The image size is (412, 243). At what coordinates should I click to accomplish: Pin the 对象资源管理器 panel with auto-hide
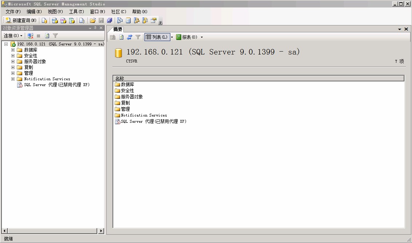pyautogui.click(x=95, y=28)
